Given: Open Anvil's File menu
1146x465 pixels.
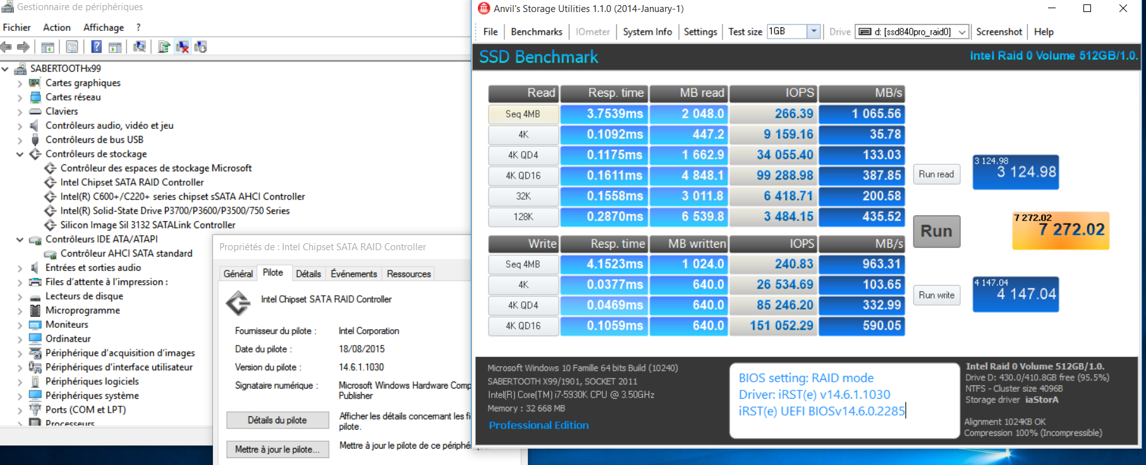Looking at the screenshot, I should pyautogui.click(x=491, y=32).
